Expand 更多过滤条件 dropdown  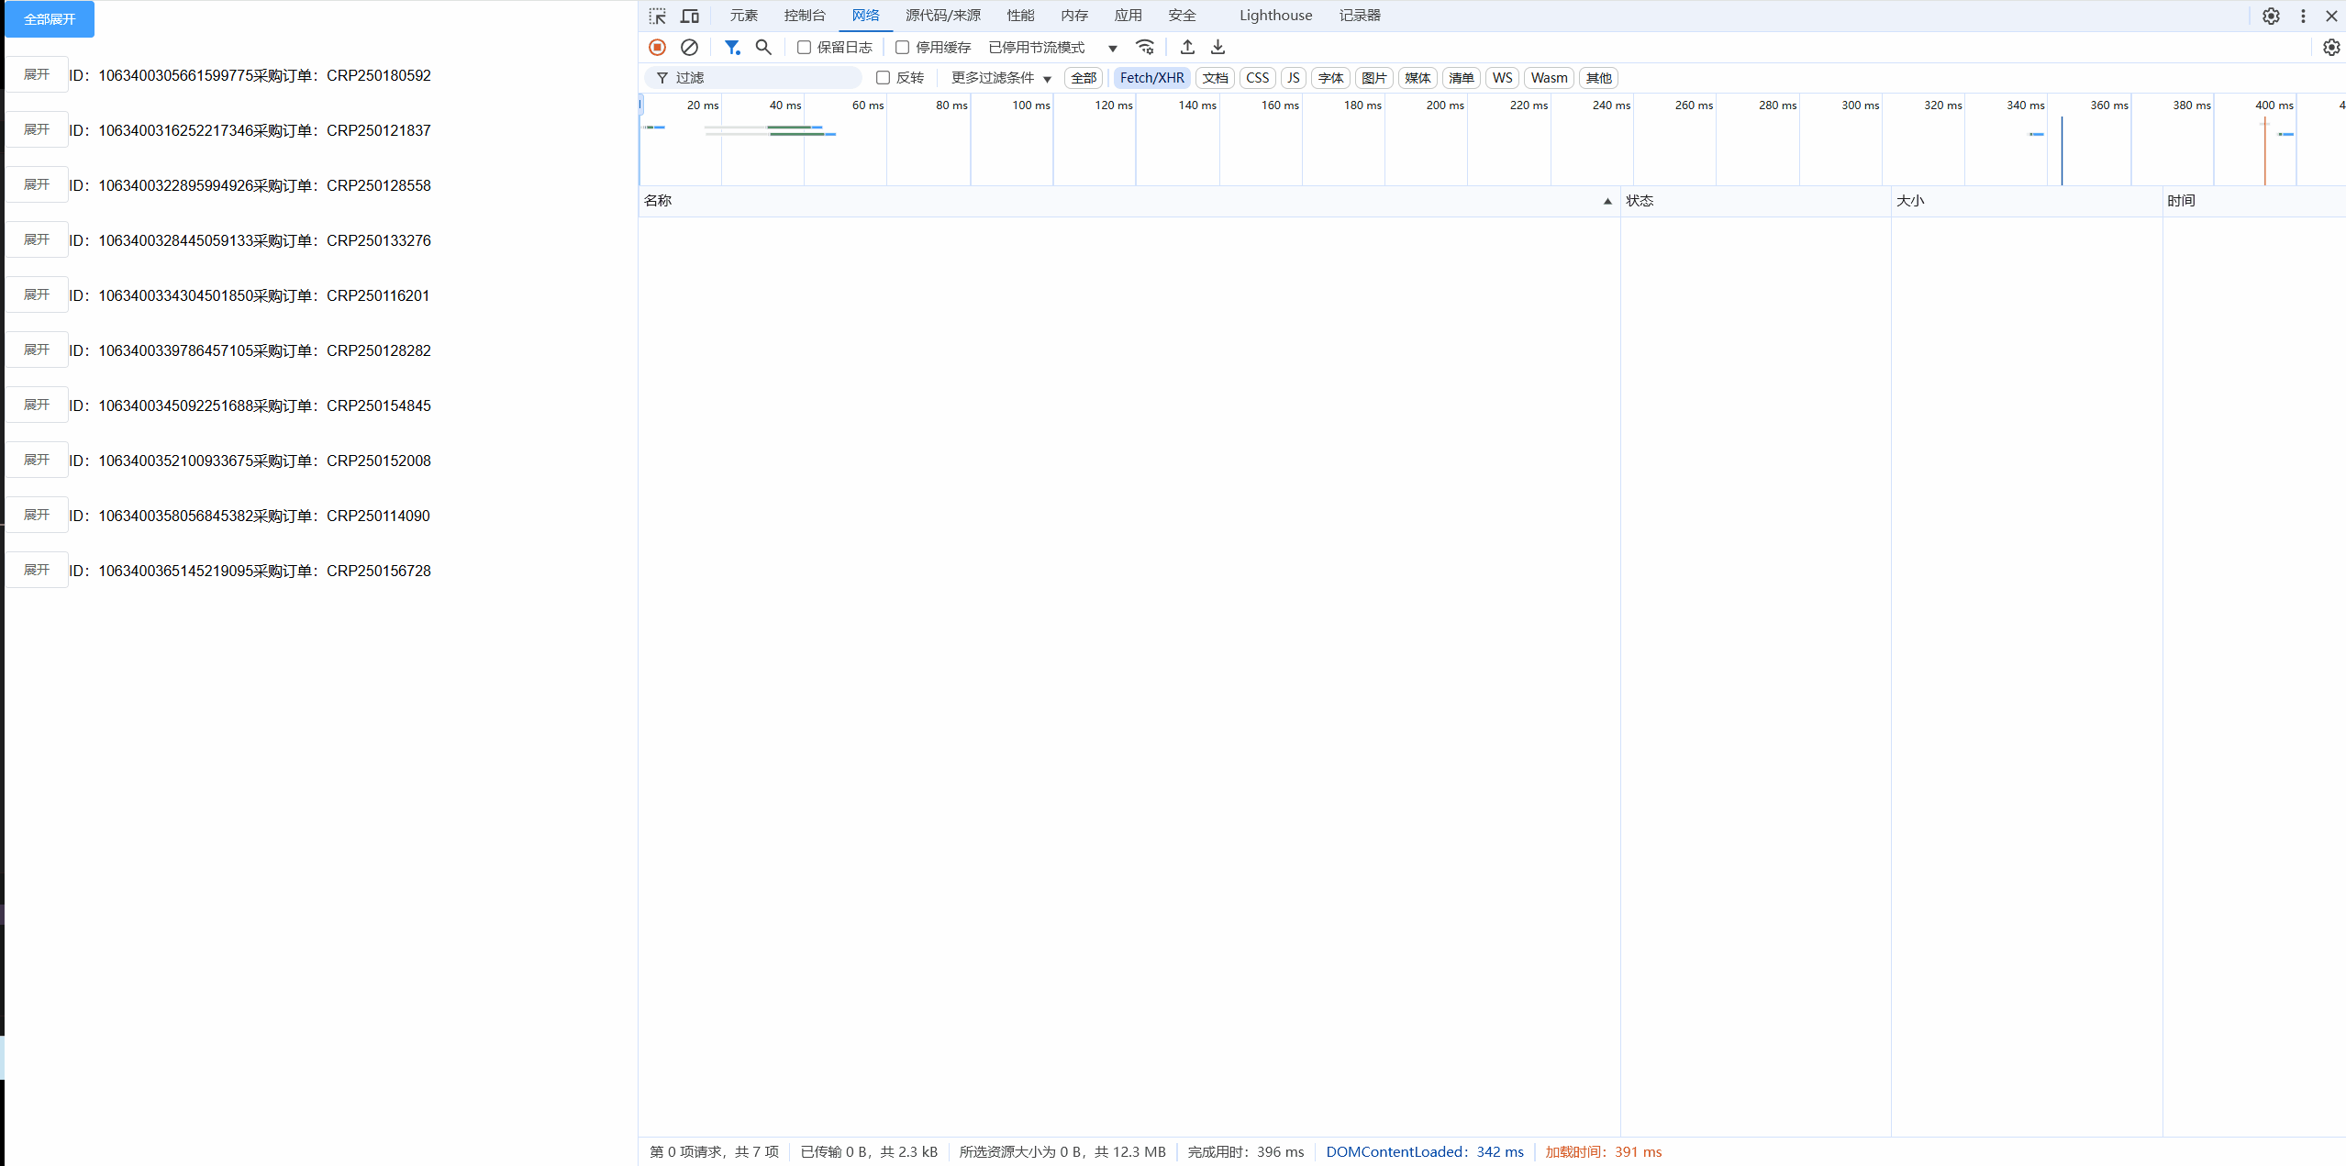click(1000, 78)
